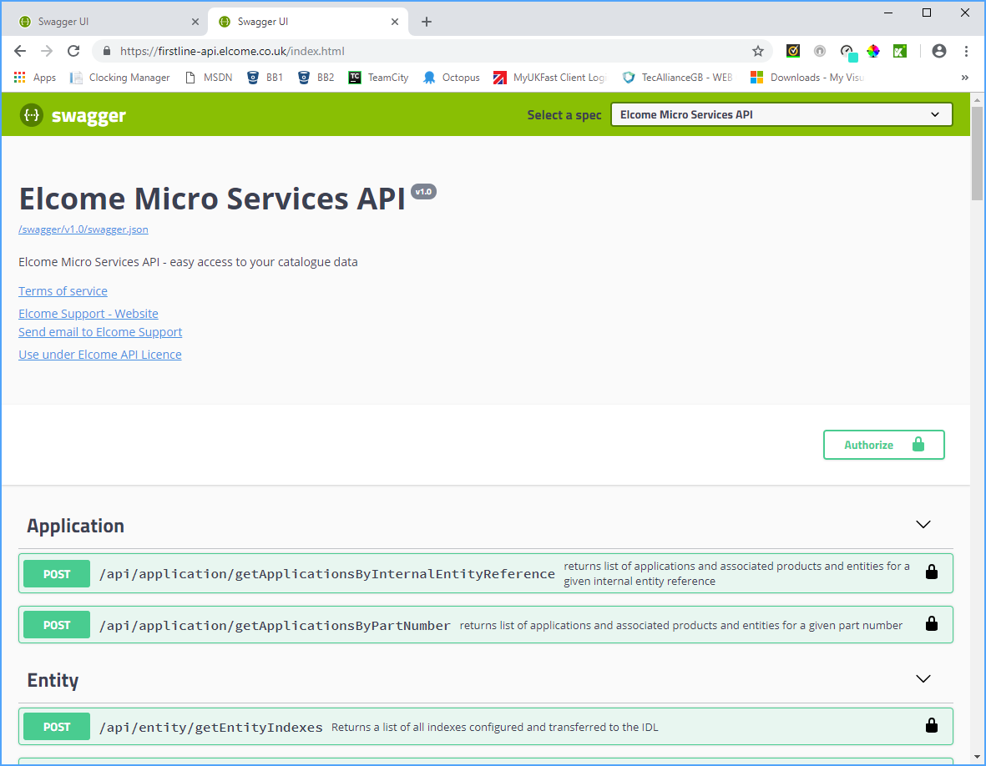986x766 pixels.
Task: Close the first Swagger UI tab
Action: [195, 22]
